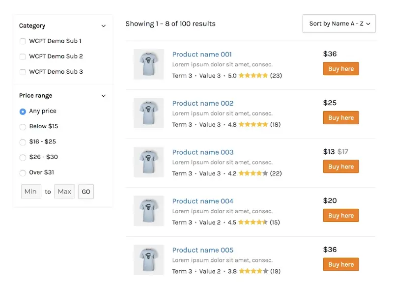Click the star rating of Product name 003
This screenshot has width=393, height=282.
click(x=253, y=173)
